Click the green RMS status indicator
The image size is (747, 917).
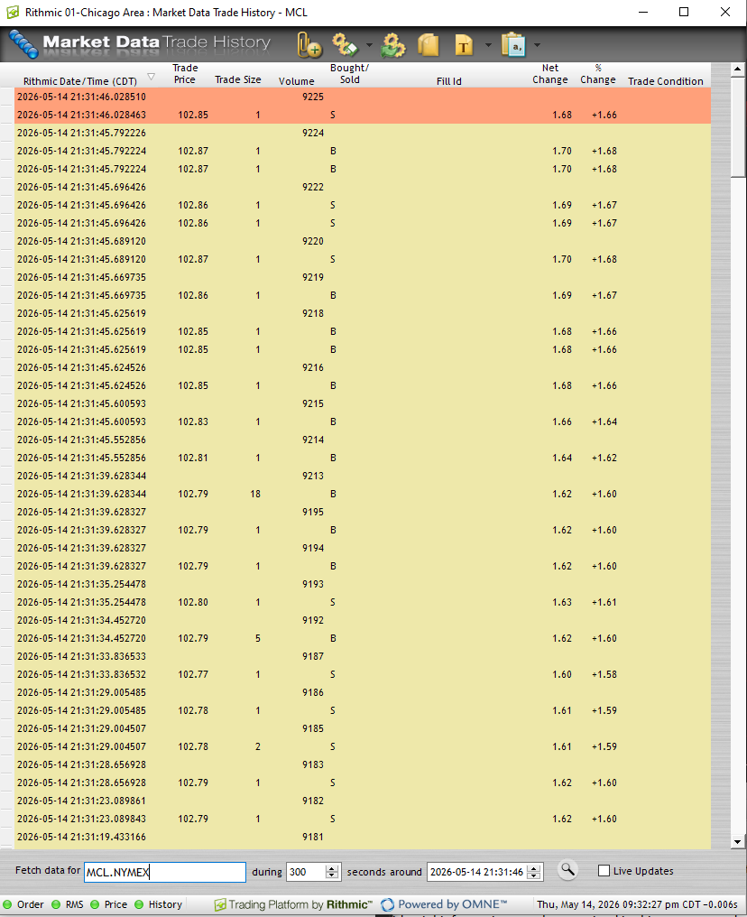56,904
